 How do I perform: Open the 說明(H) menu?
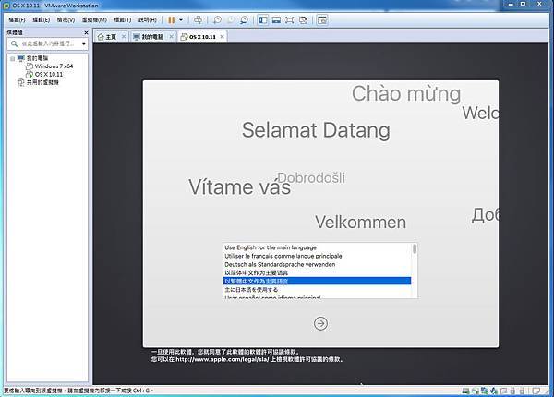148,20
